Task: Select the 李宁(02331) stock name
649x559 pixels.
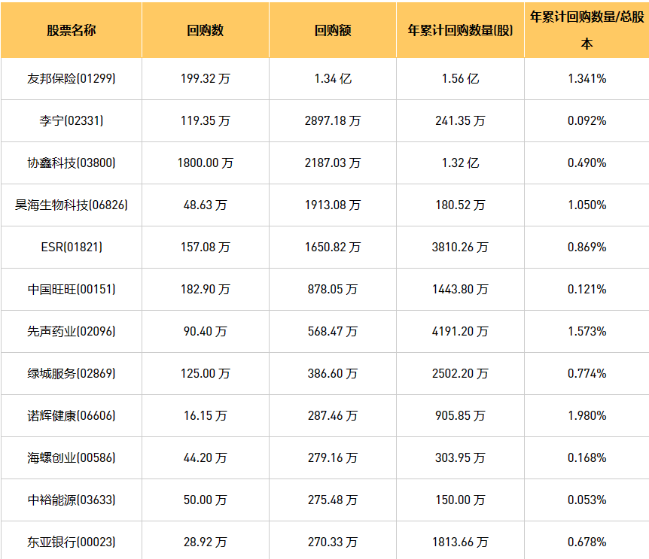Action: click(x=71, y=120)
